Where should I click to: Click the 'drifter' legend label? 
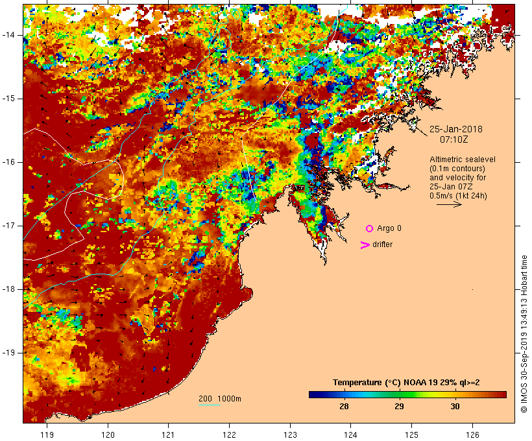click(382, 244)
